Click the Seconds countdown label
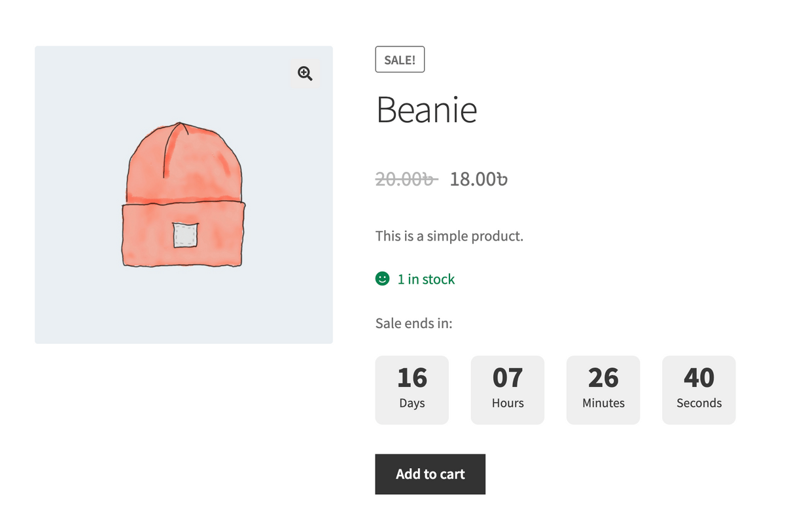Viewport: 789px width, 523px height. point(699,403)
